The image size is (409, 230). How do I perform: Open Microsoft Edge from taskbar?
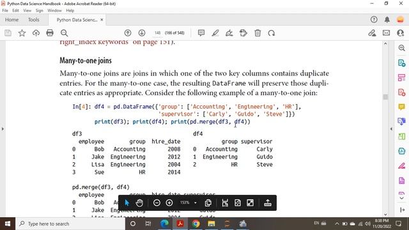164,224
